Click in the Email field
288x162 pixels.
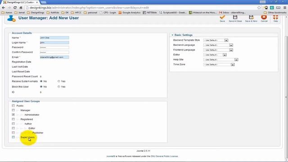coord(54,57)
